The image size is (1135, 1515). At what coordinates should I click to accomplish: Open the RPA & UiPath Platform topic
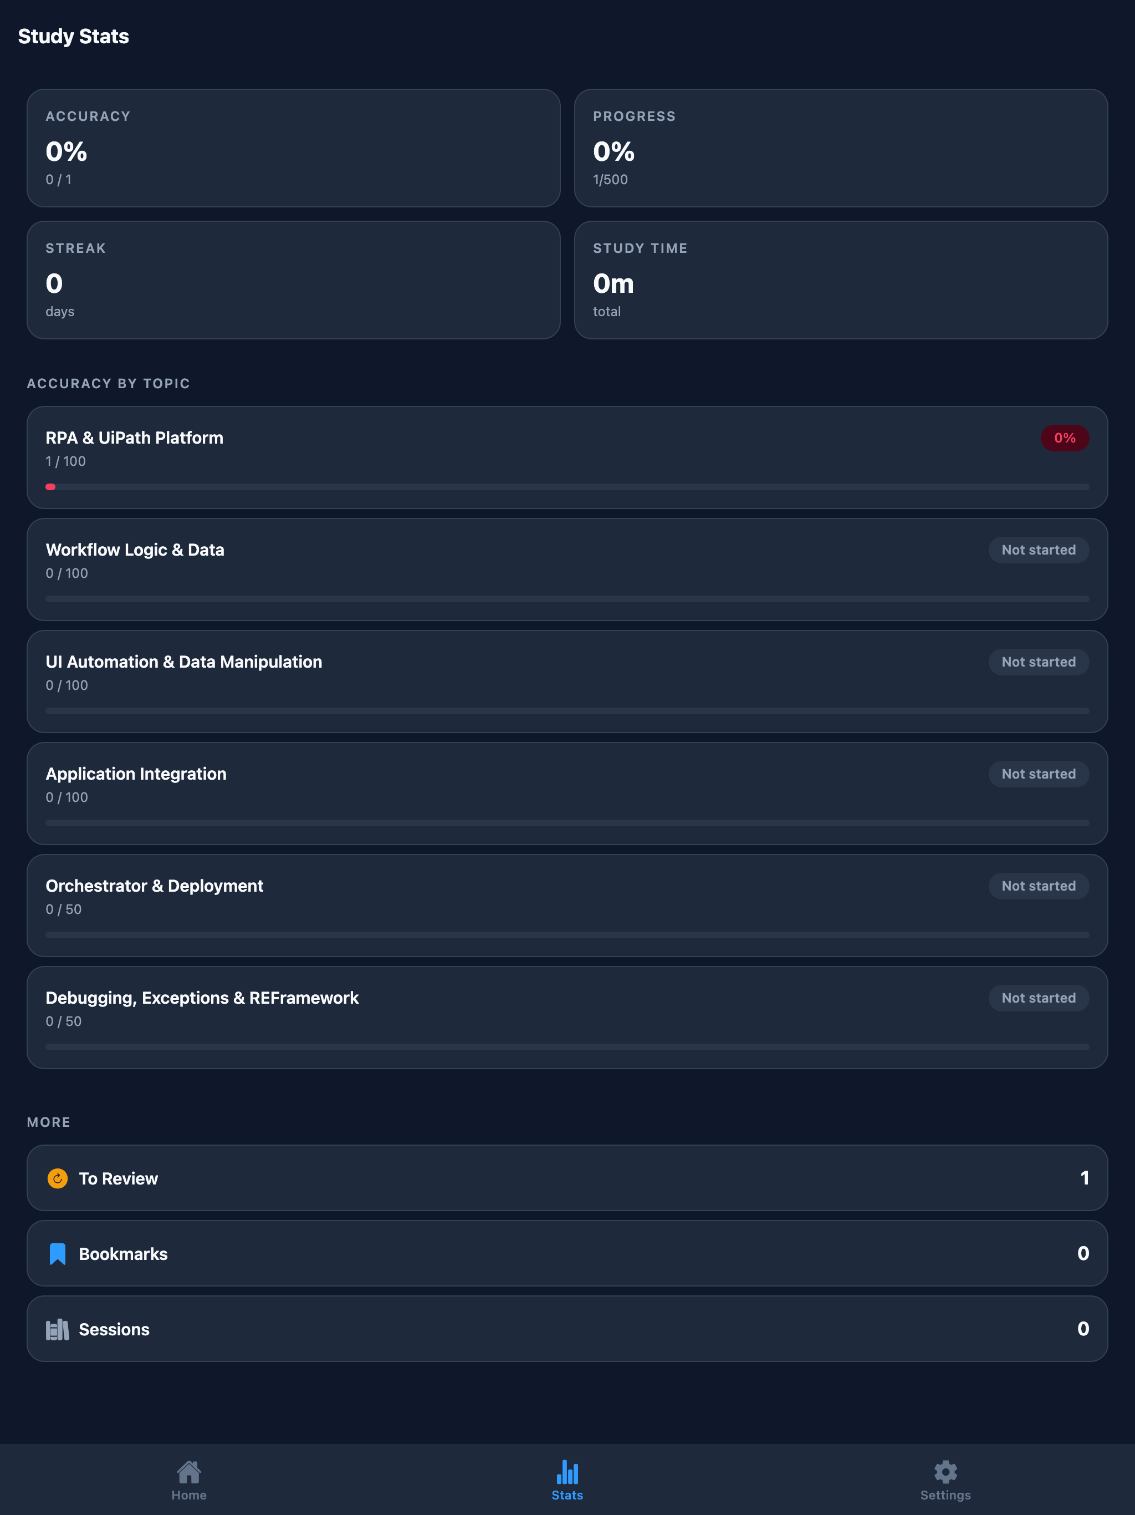pos(567,457)
